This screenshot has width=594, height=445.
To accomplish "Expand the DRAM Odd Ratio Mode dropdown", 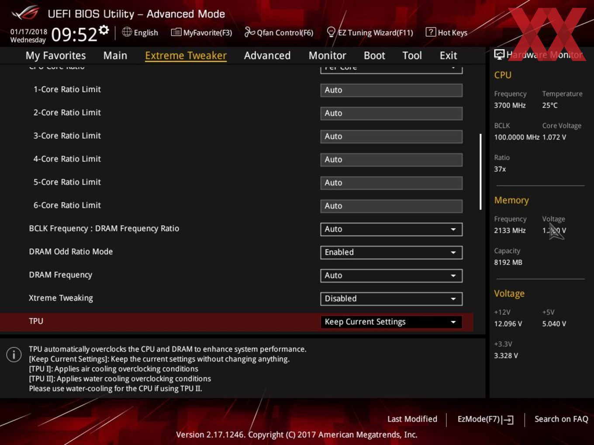I will (391, 252).
